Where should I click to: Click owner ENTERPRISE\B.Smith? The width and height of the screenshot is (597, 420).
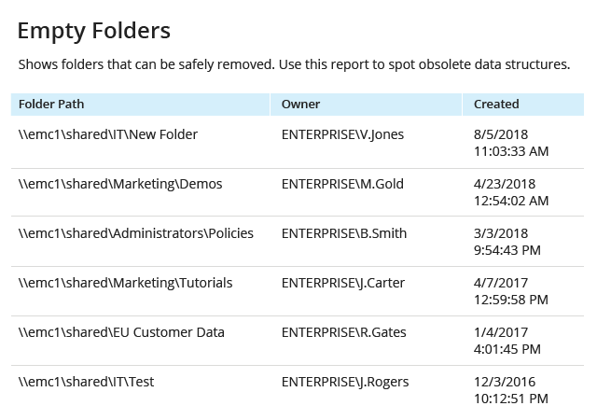[x=344, y=233]
